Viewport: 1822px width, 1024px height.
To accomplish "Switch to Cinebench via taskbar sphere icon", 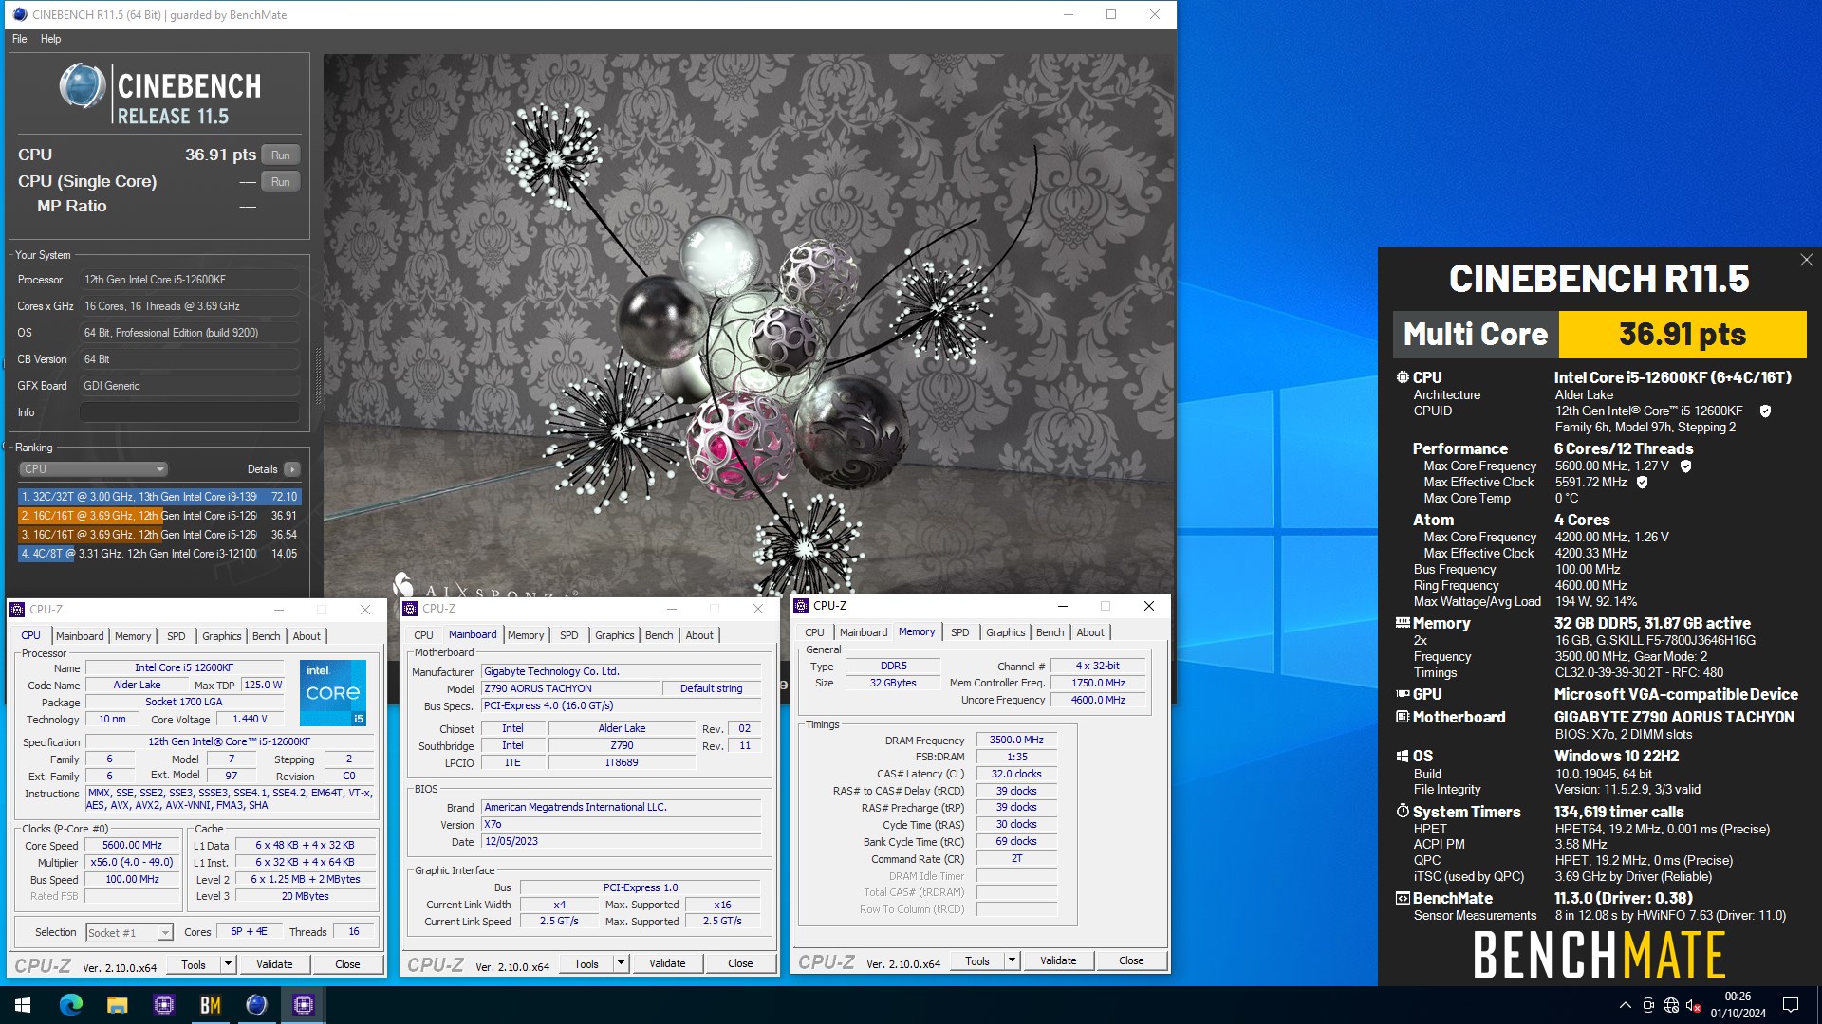I will coord(256,1004).
